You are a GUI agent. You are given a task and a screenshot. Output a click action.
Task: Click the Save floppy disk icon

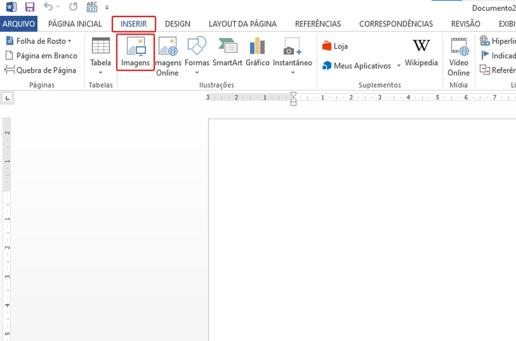point(29,7)
